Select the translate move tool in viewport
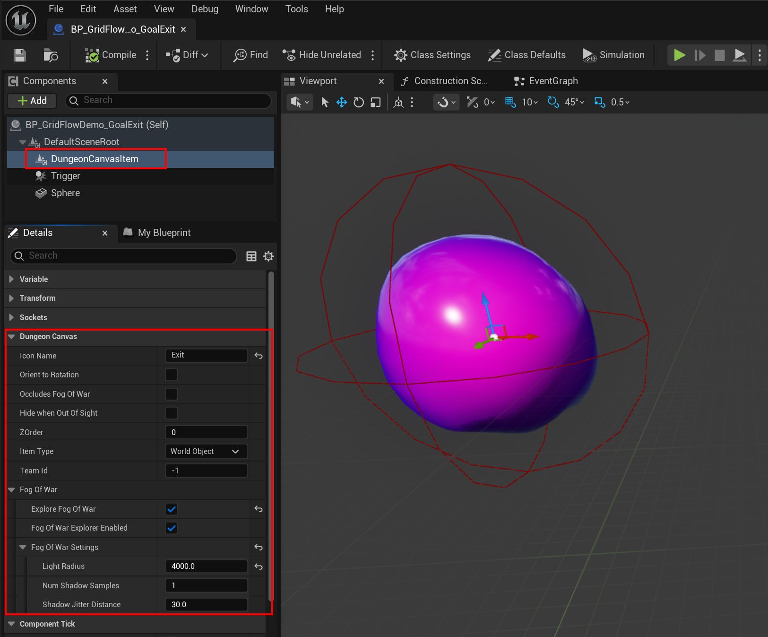Viewport: 768px width, 637px height. pos(341,102)
